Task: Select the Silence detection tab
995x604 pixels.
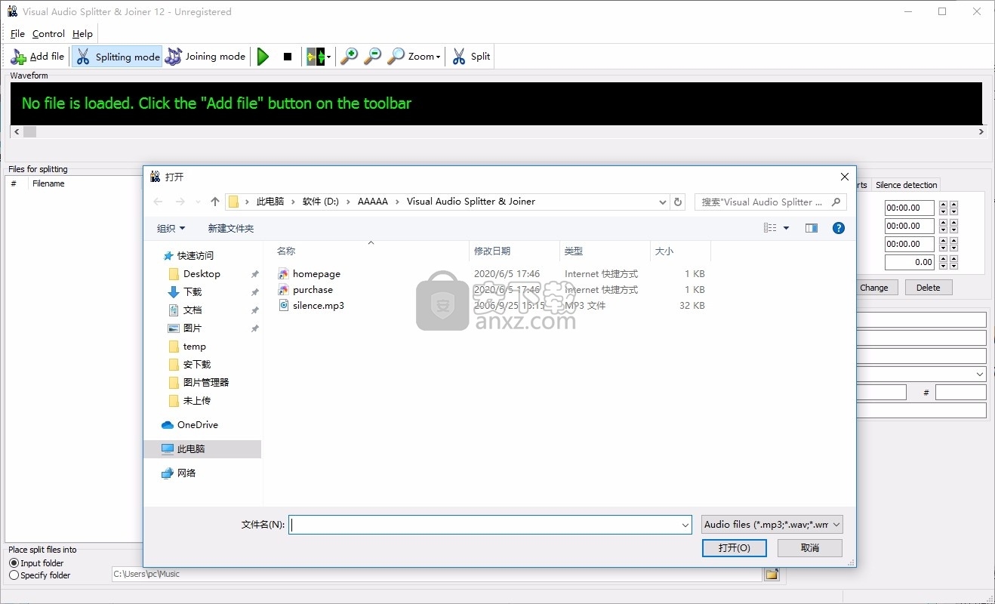Action: [x=906, y=185]
